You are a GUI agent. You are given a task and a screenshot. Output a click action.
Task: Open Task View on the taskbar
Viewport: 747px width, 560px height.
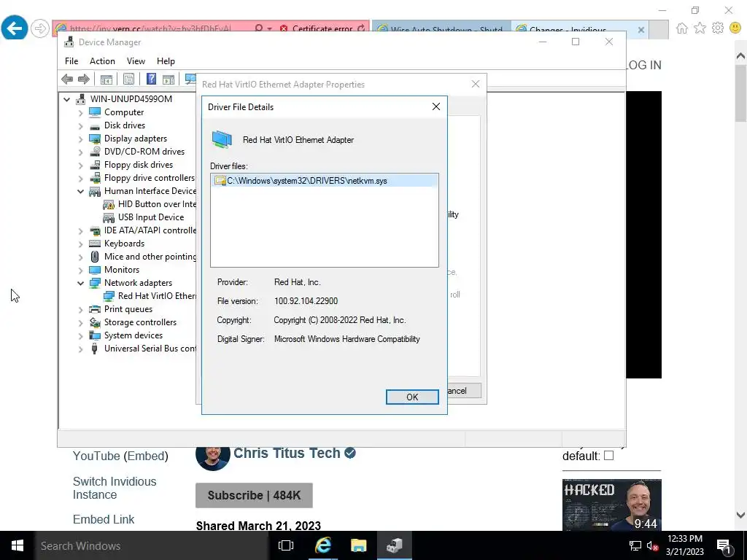(x=286, y=545)
